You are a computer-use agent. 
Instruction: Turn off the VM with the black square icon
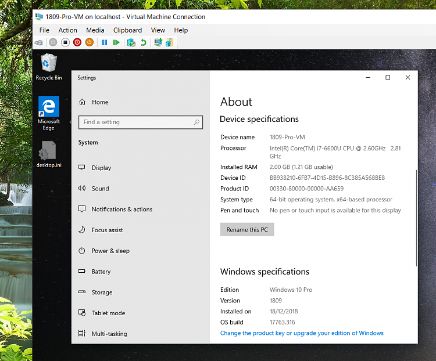(x=65, y=42)
